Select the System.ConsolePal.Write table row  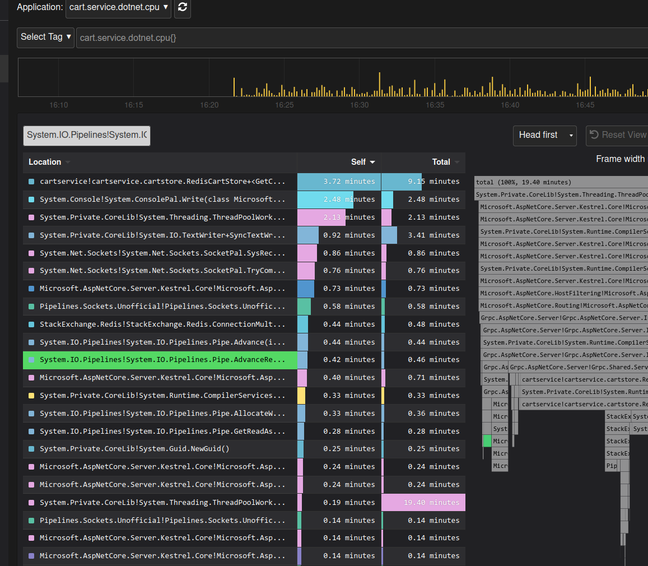click(x=244, y=200)
